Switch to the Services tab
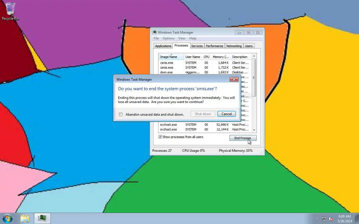The image size is (359, 224). coord(197,46)
